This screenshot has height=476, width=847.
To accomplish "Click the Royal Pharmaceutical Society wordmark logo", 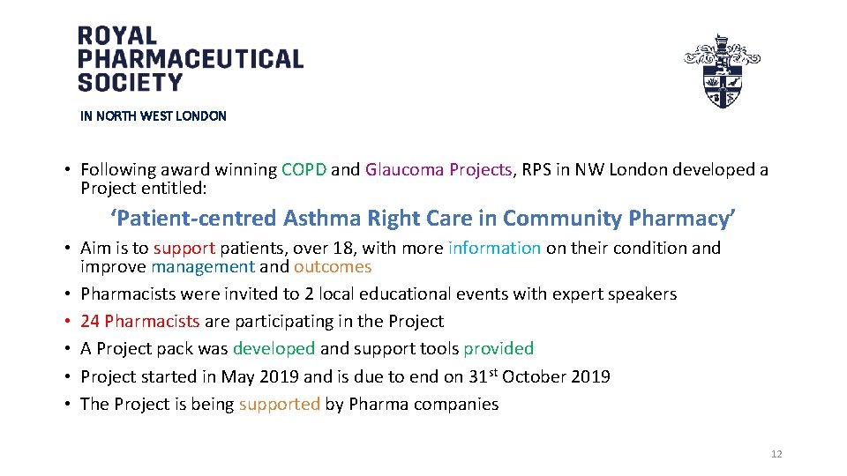I will tap(190, 59).
